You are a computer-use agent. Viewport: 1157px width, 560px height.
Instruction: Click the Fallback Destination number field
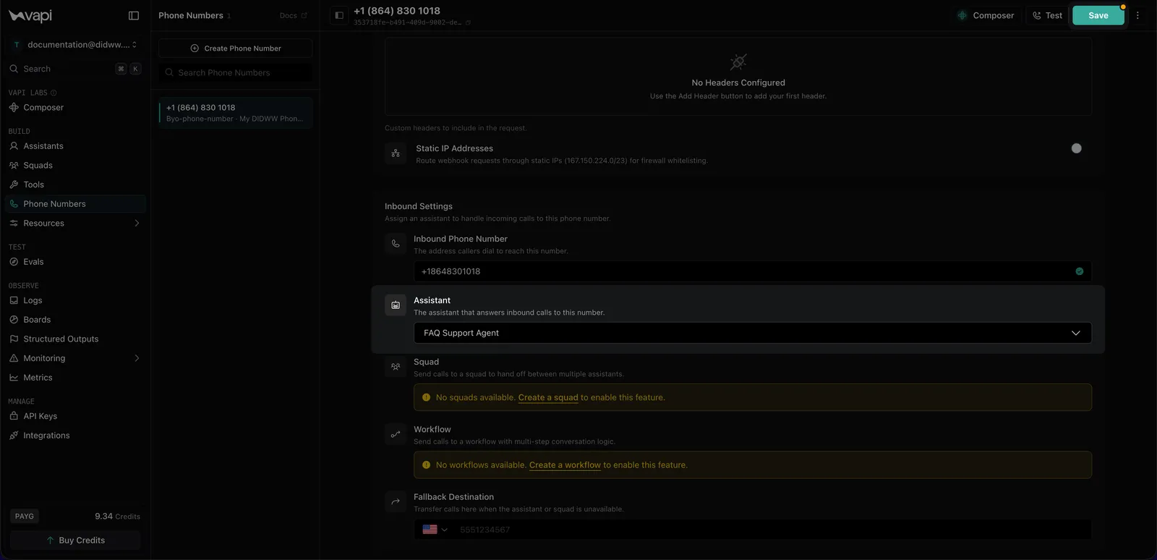pos(774,530)
